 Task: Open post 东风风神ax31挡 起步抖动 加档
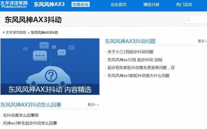tap(135, 60)
